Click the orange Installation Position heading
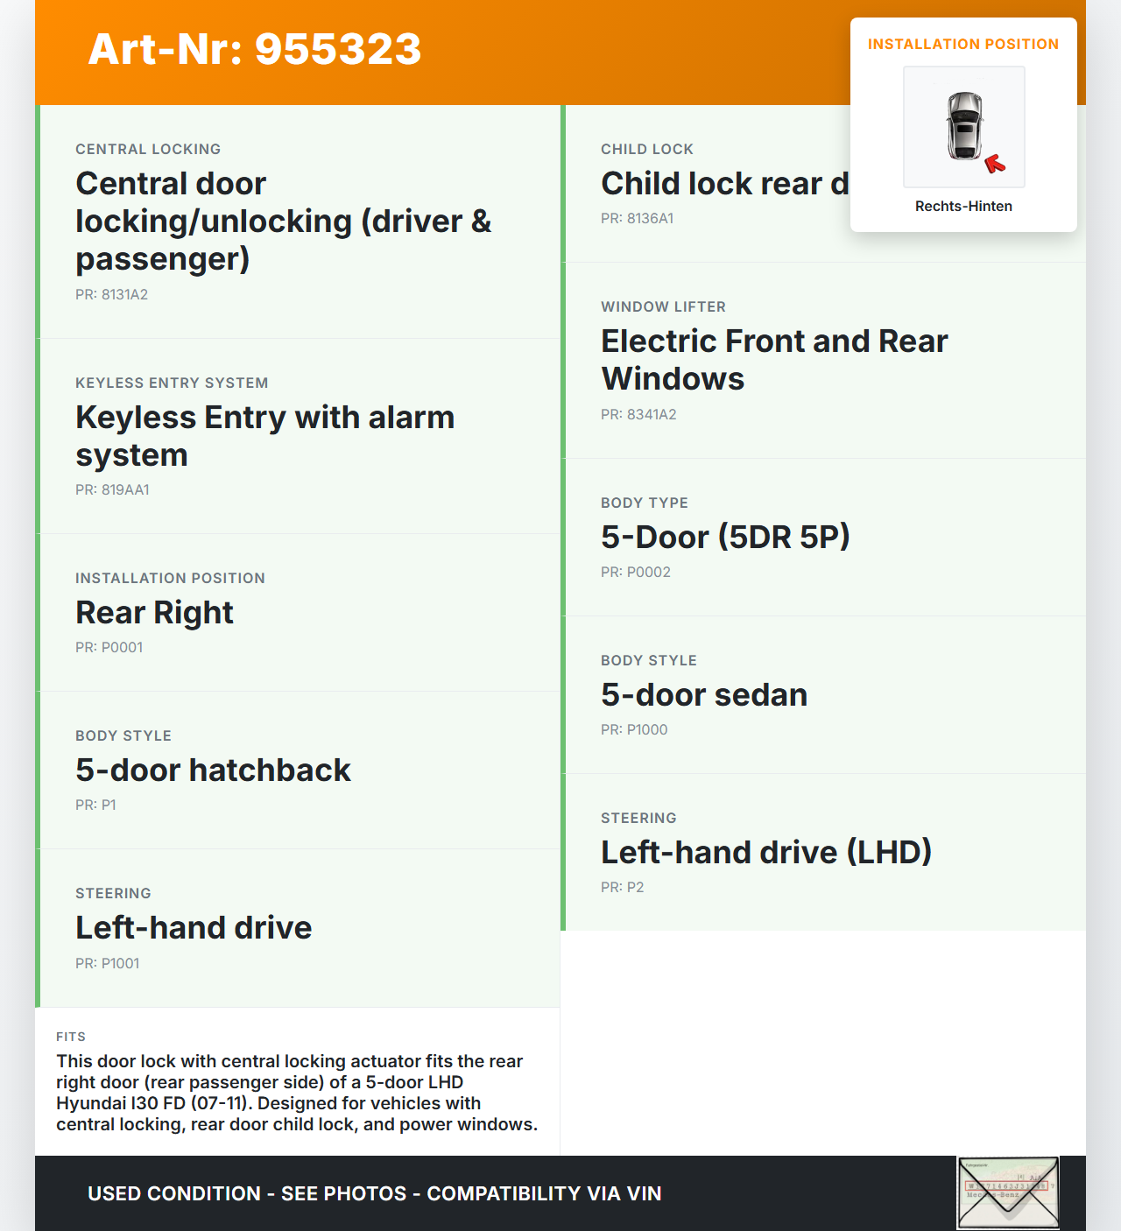This screenshot has height=1231, width=1121. tap(962, 44)
